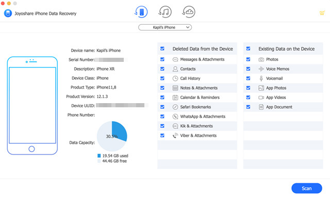The width and height of the screenshot is (330, 197).
Task: Click the '12.1.3' product version value
Action: pyautogui.click(x=102, y=96)
